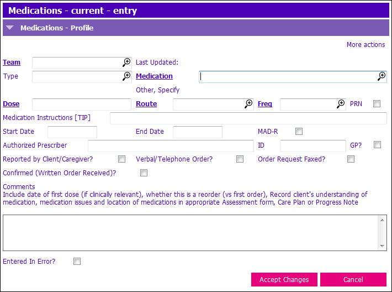Tick the PRN checkbox
392x292 pixels.
point(377,103)
